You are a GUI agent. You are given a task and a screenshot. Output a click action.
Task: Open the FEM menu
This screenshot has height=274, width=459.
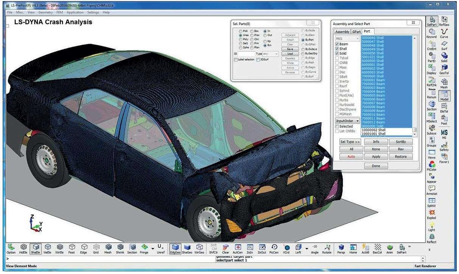pyautogui.click(x=60, y=12)
